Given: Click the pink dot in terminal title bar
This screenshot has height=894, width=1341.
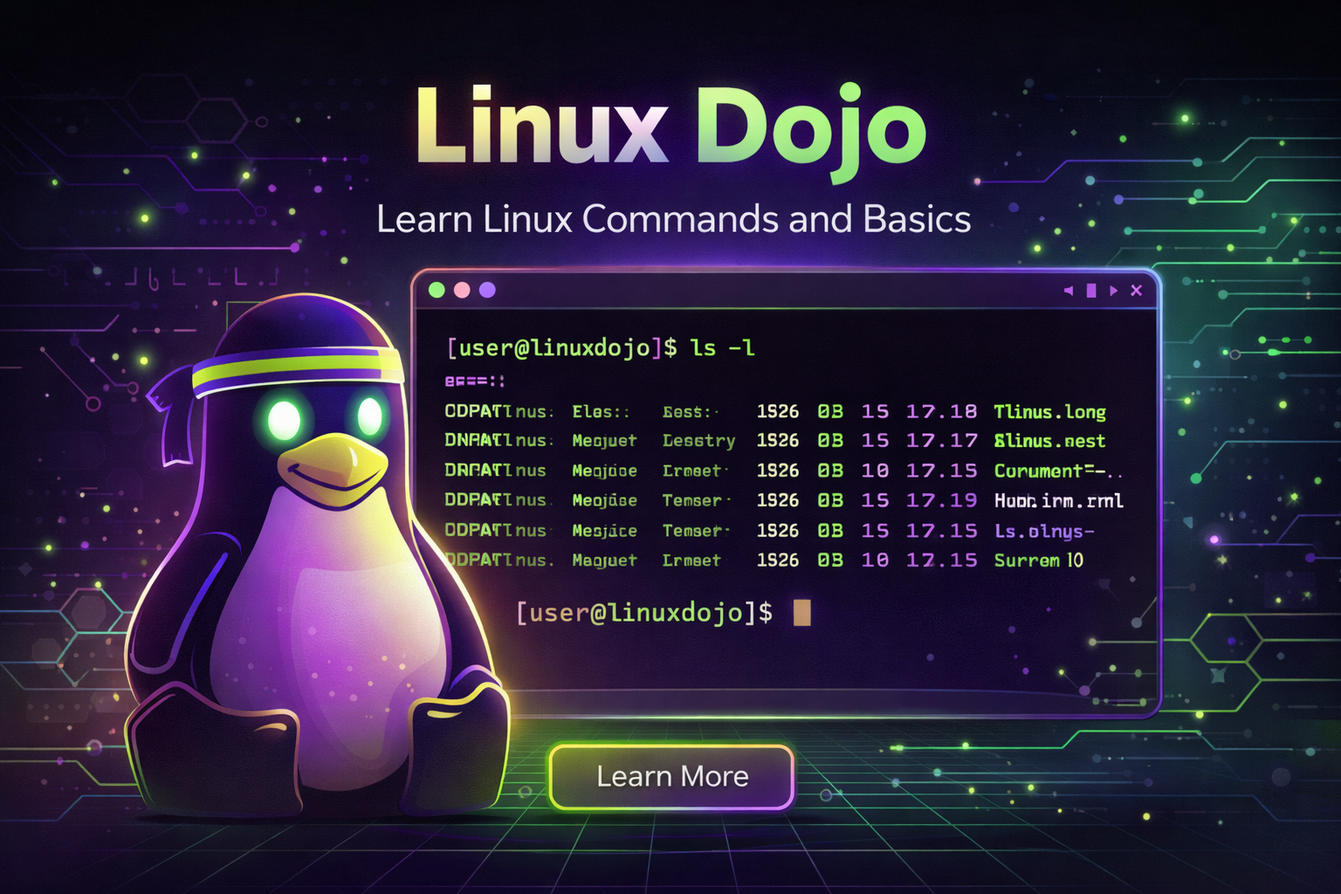Looking at the screenshot, I should pos(462,290).
